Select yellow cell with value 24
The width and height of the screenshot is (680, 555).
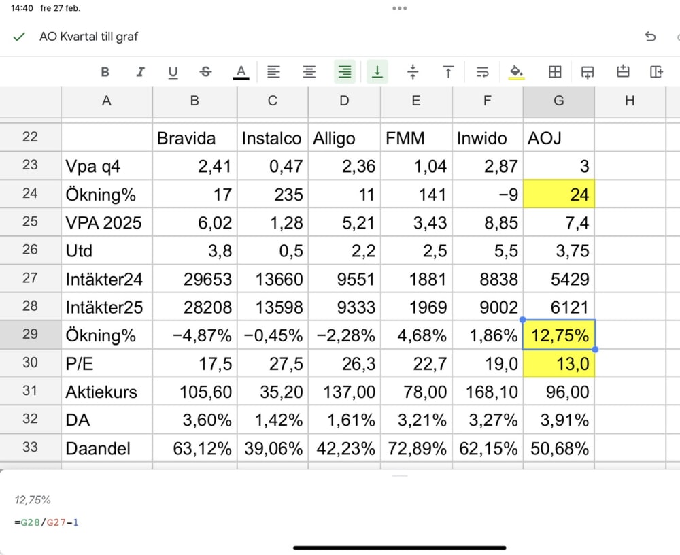click(x=558, y=194)
